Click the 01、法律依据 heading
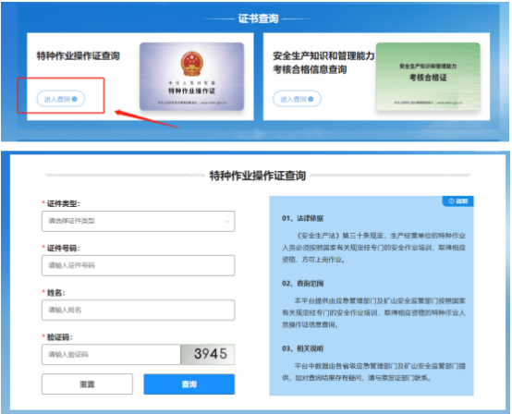Image resolution: width=512 pixels, height=414 pixels. pos(302,218)
